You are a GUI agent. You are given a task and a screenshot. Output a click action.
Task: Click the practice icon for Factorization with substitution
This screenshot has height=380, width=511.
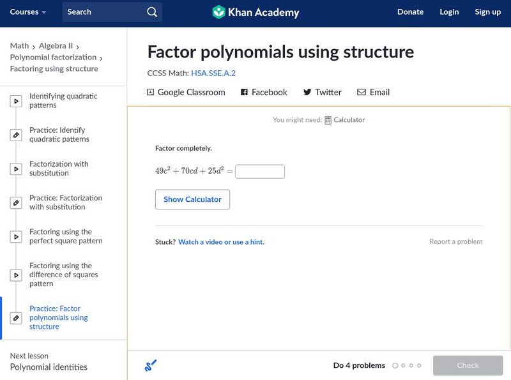point(17,203)
